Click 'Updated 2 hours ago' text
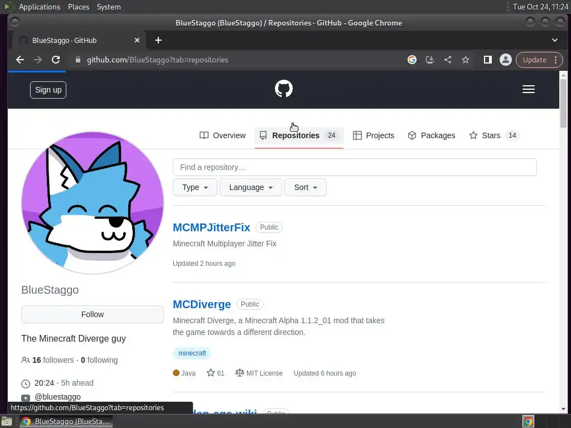Viewport: 571px width, 428px height. [204, 264]
